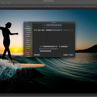Cancel the Save As dialog
The image size is (97, 97).
(66, 55)
